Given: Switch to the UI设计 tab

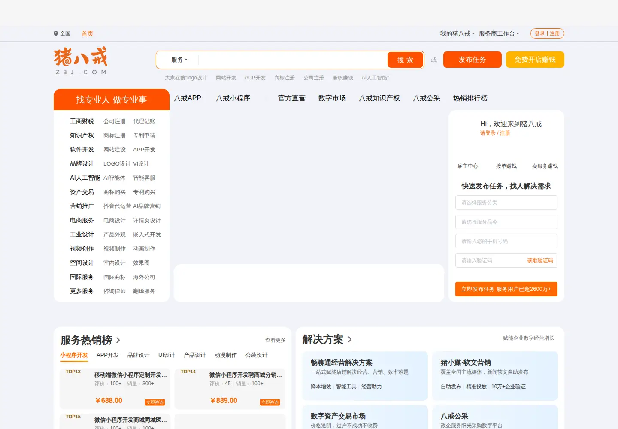Looking at the screenshot, I should (x=167, y=355).
